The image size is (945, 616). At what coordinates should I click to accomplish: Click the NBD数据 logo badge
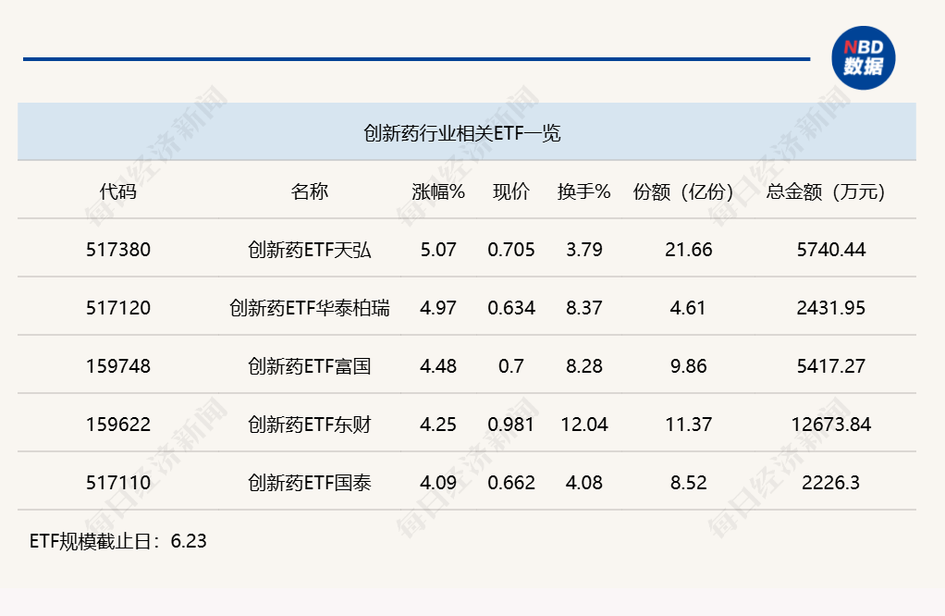pos(863,58)
